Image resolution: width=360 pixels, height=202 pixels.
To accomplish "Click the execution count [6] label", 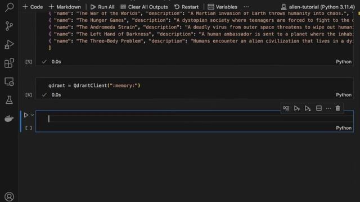I will [29, 95].
